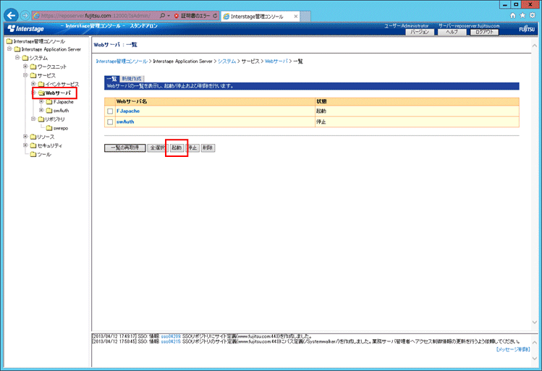Expand the イベントサービス tree node
The height and width of the screenshot is (371, 542).
pyautogui.click(x=33, y=84)
